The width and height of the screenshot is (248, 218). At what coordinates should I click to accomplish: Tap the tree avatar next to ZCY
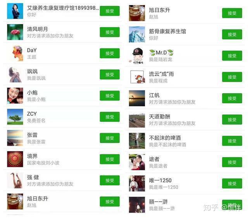pos(15,117)
